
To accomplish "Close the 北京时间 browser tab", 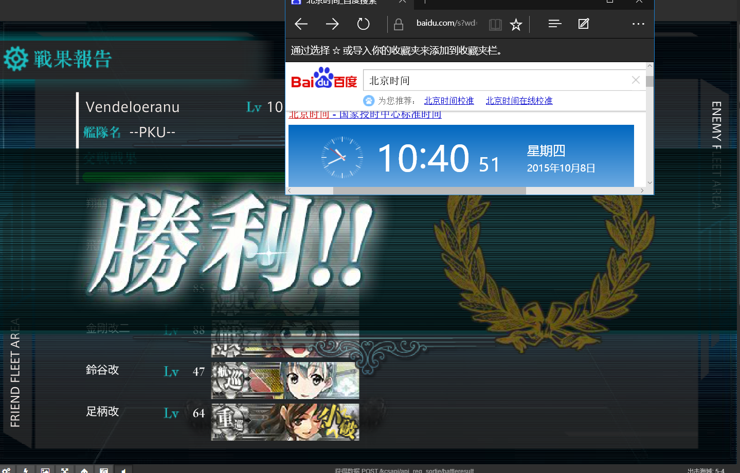I will tap(402, 2).
